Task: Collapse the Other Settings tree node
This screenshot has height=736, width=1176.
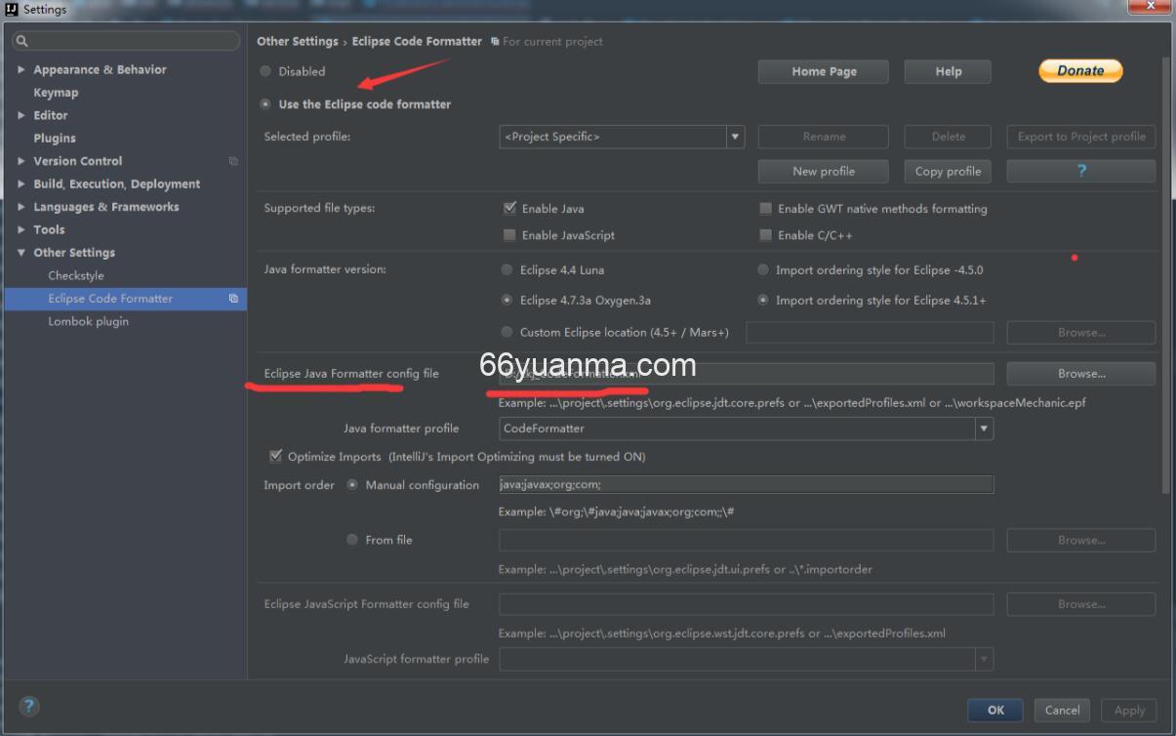Action: click(21, 253)
